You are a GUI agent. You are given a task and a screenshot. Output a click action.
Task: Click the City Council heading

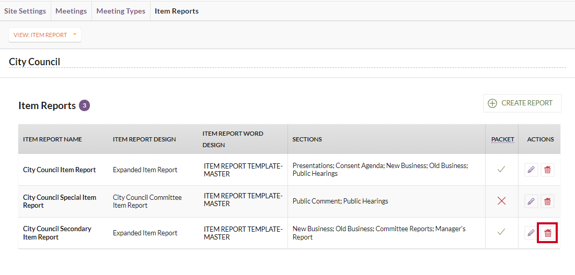[x=34, y=62]
